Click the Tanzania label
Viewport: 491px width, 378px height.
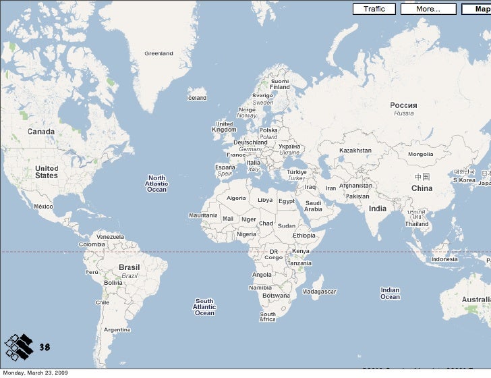(299, 263)
